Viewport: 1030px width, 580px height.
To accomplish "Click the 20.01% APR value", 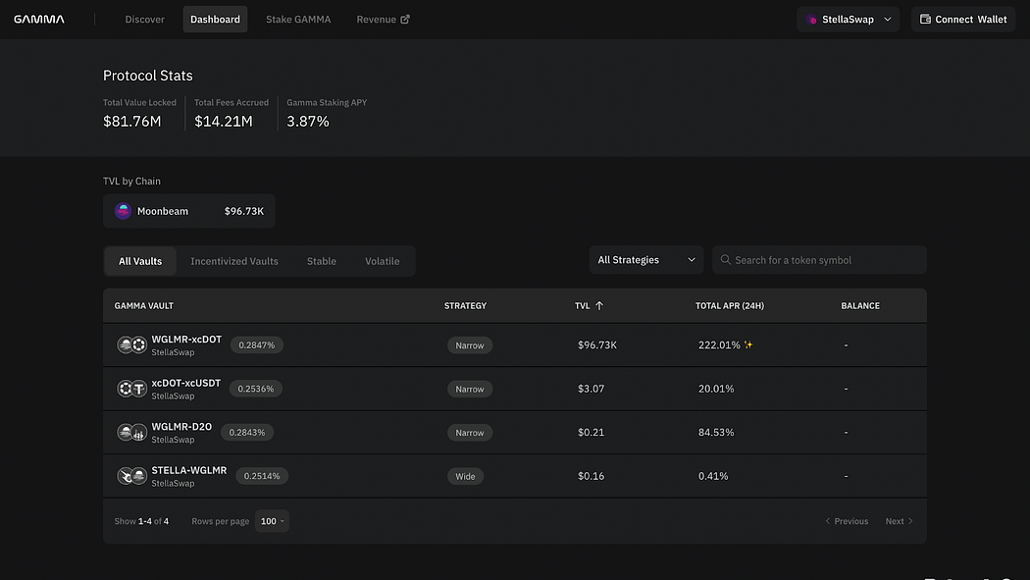I will [716, 389].
